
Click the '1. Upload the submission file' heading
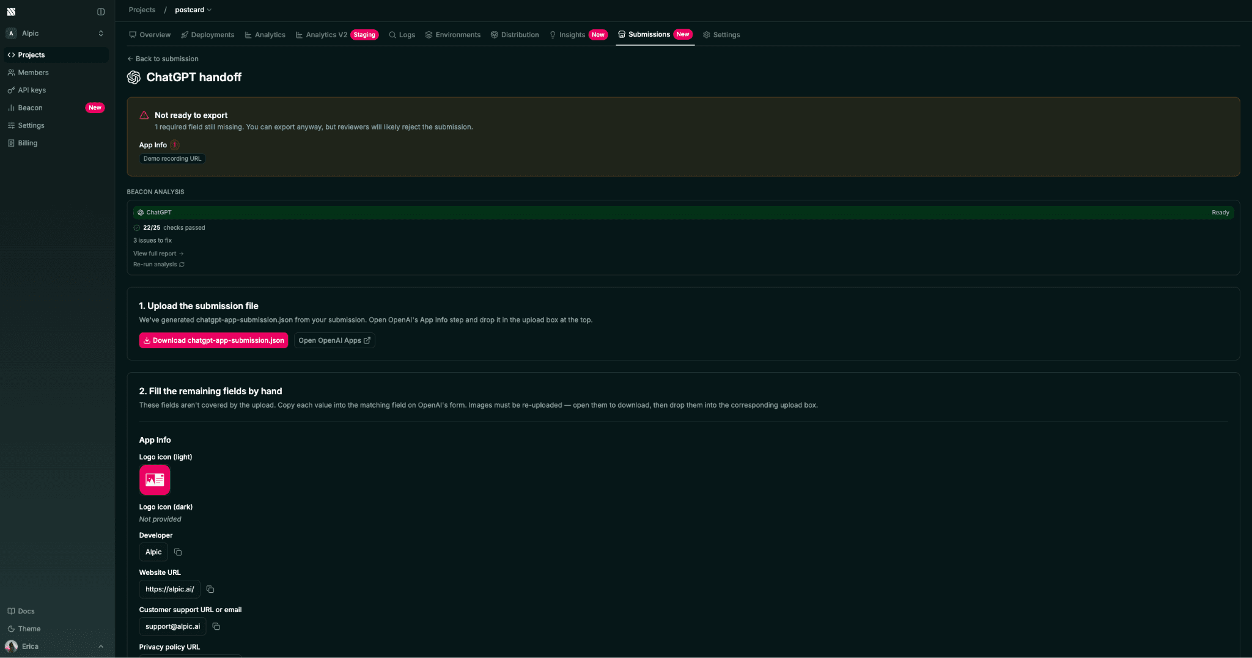199,306
